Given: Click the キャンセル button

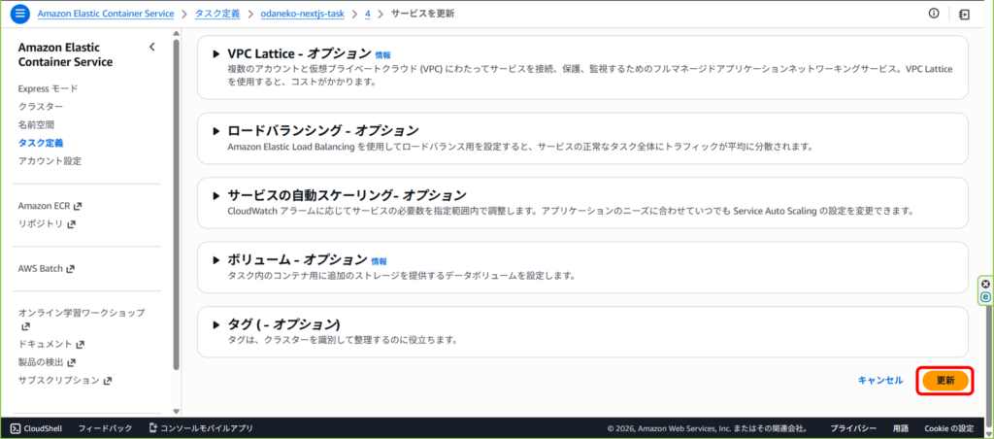Looking at the screenshot, I should 879,381.
